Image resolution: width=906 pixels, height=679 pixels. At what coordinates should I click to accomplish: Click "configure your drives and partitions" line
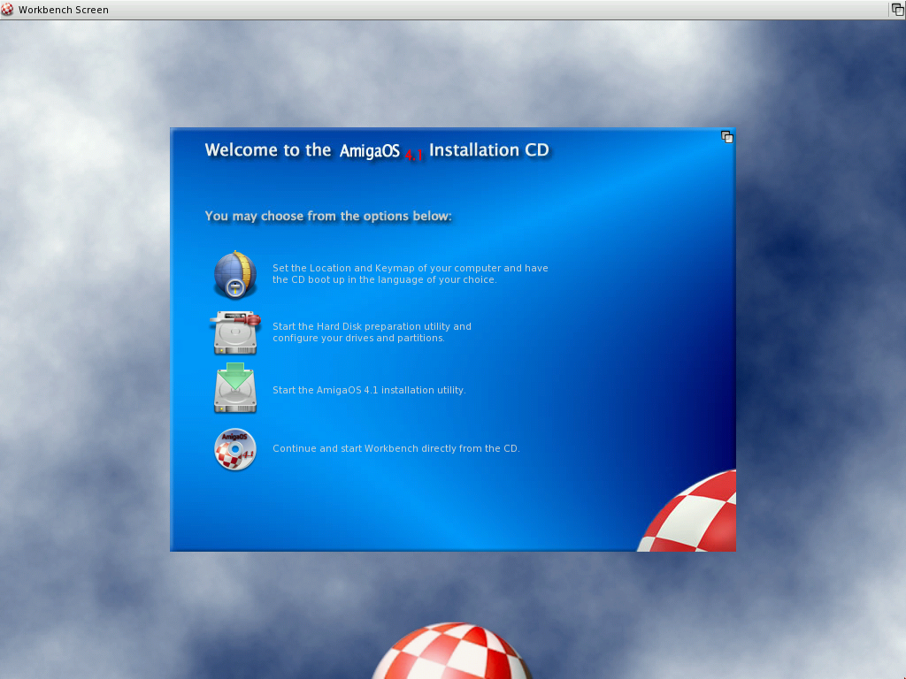(358, 338)
